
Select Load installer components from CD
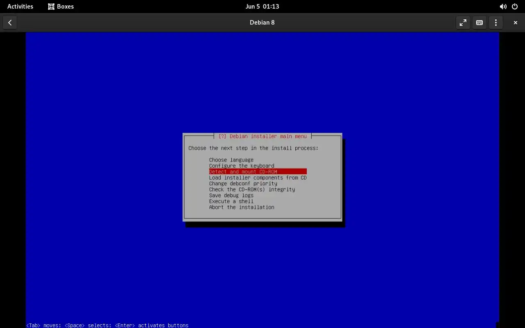[x=258, y=178]
